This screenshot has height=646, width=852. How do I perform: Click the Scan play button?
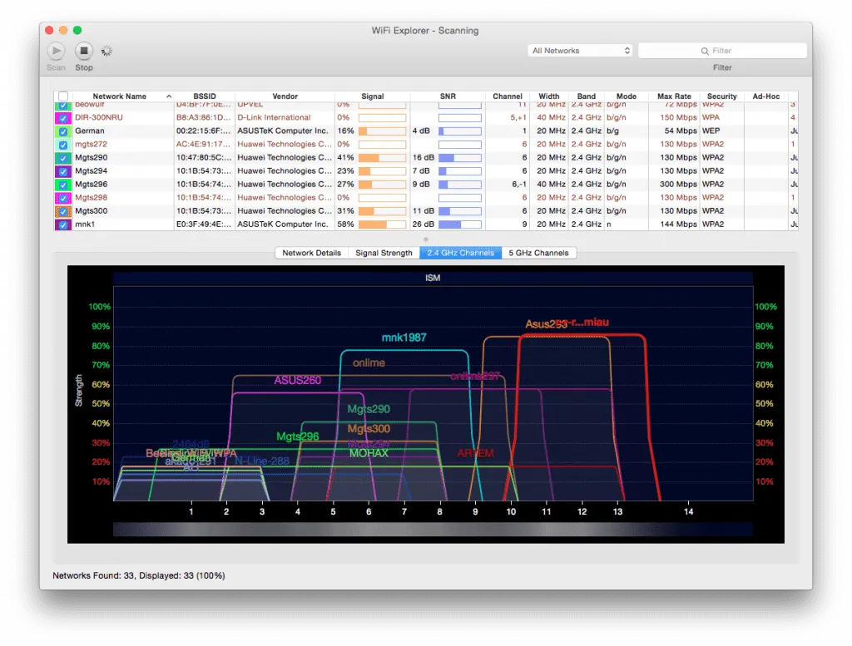tap(56, 51)
